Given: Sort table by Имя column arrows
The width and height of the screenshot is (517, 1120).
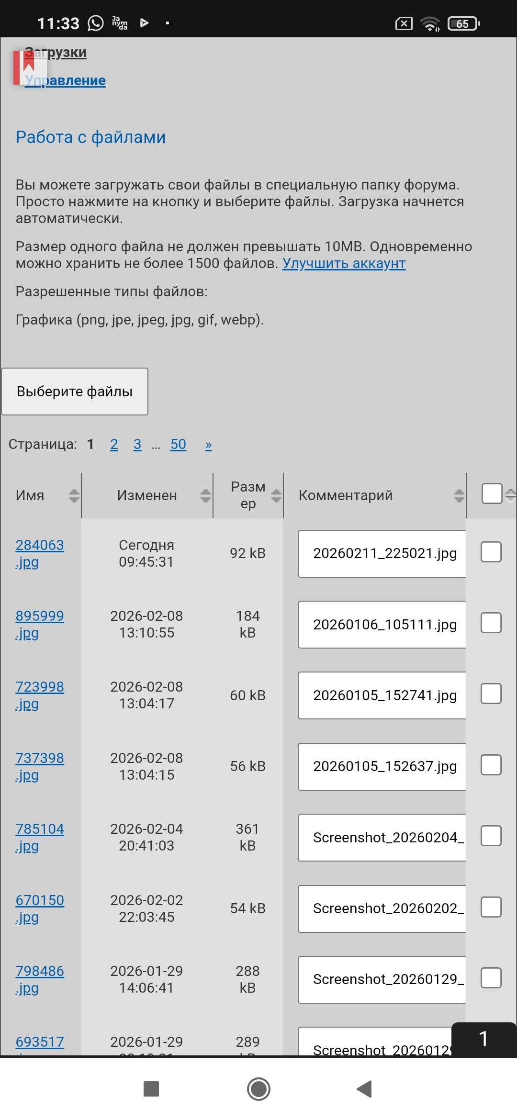Looking at the screenshot, I should (x=74, y=495).
